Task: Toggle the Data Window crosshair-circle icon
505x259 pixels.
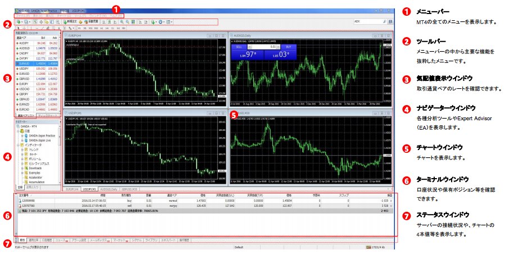Action: click(41, 22)
